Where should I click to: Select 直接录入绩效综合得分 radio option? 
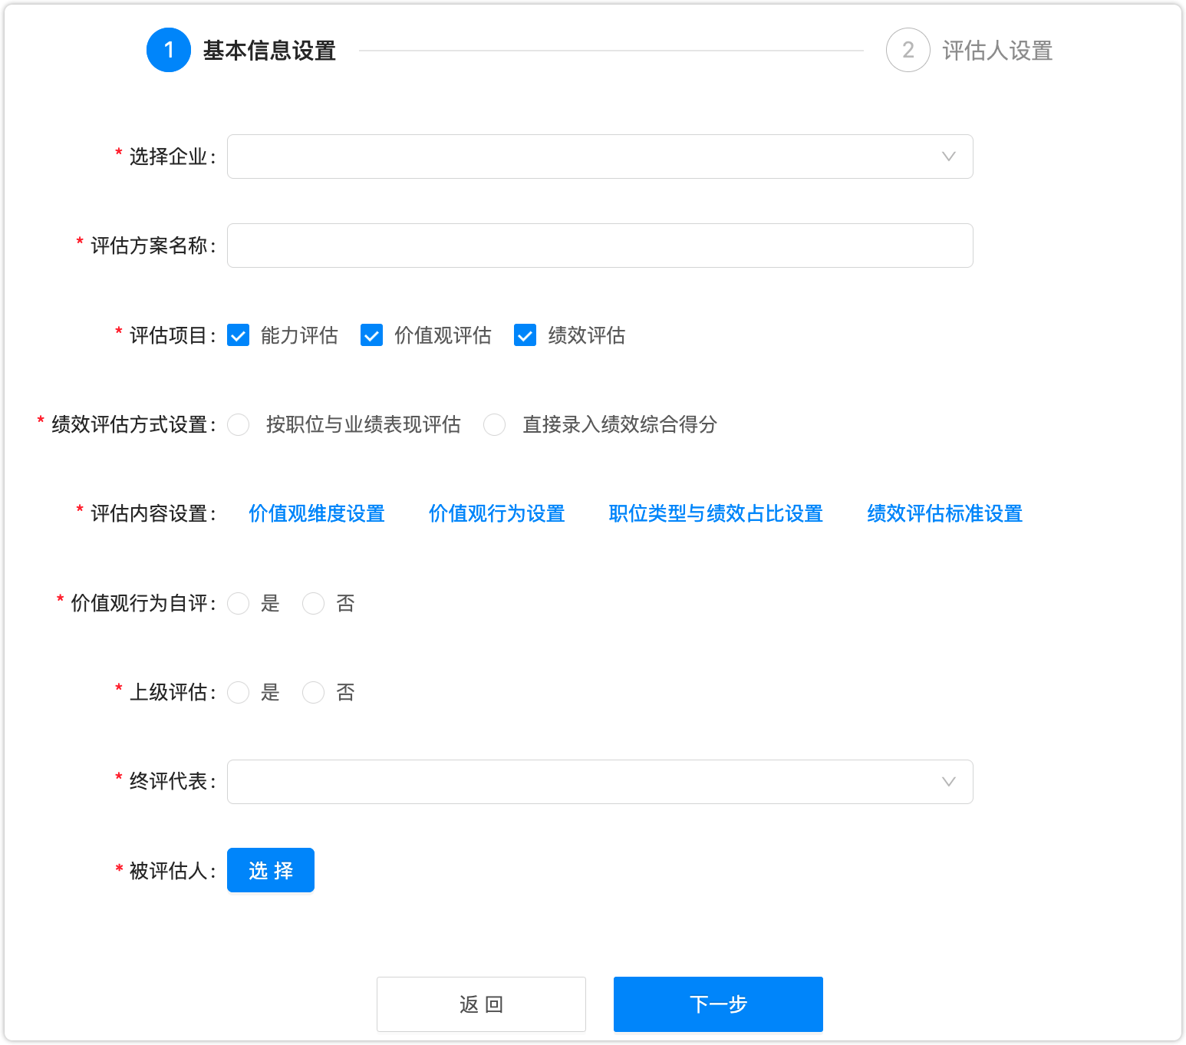click(495, 424)
